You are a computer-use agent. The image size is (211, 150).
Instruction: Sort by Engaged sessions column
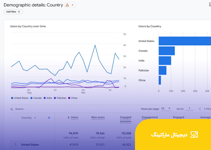click(125, 119)
